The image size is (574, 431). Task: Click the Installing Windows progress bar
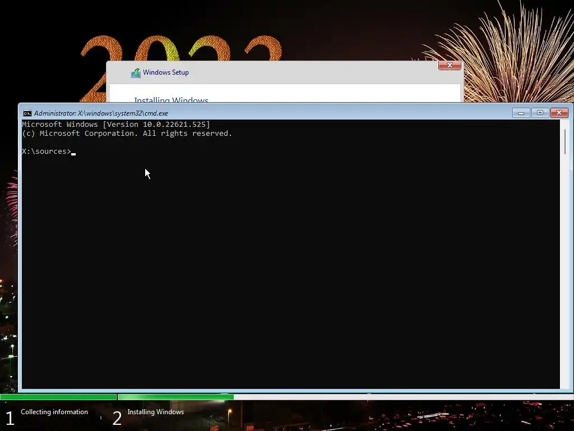(175, 397)
